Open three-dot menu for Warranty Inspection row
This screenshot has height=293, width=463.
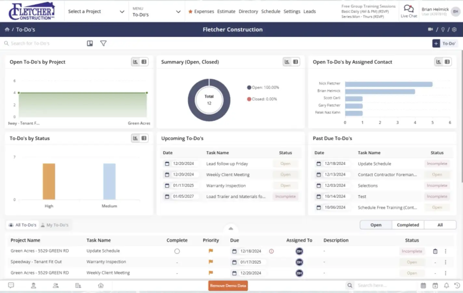coord(445,262)
